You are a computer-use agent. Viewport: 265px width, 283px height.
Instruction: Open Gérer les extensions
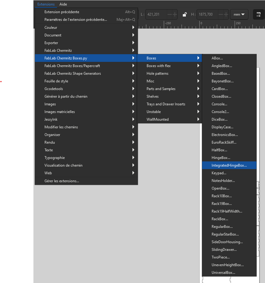[x=86, y=181]
